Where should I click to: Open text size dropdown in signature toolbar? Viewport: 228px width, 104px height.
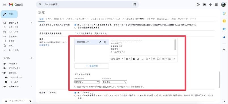128,59
